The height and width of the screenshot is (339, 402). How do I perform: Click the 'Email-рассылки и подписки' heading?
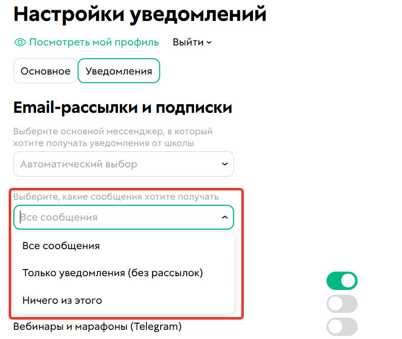(123, 107)
